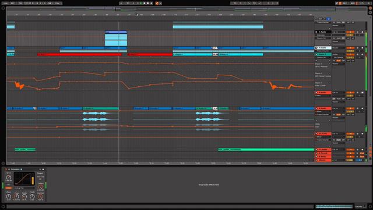This screenshot has width=373, height=210.
Task: Toggle the metronome button
Action: click(50, 3)
